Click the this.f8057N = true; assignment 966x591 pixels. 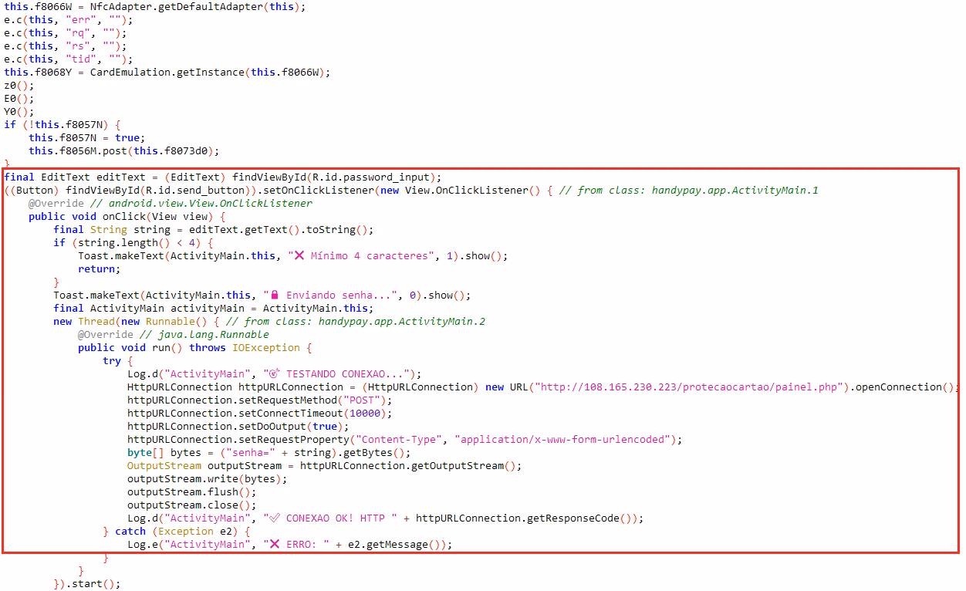(x=87, y=138)
